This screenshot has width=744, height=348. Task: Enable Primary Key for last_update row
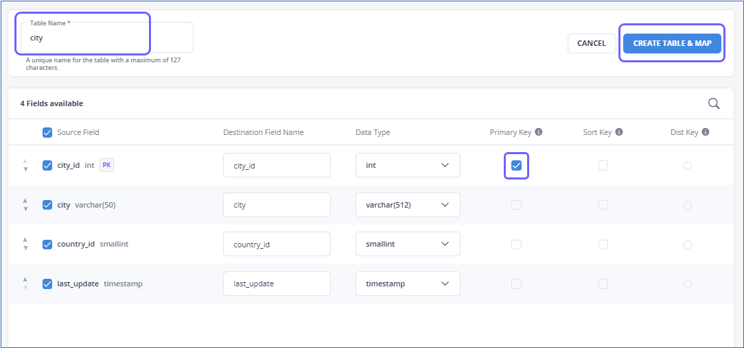[x=516, y=284]
